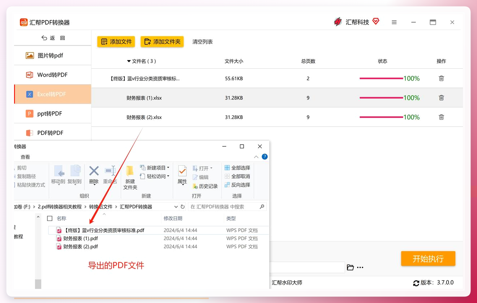Click 新建文件夹 in Explorer ribbon
The image size is (477, 303).
(130, 178)
